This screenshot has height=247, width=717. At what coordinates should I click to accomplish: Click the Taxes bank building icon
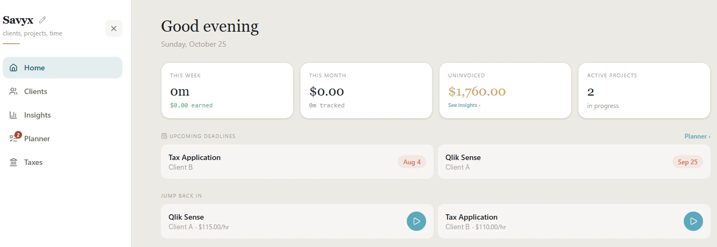point(13,162)
